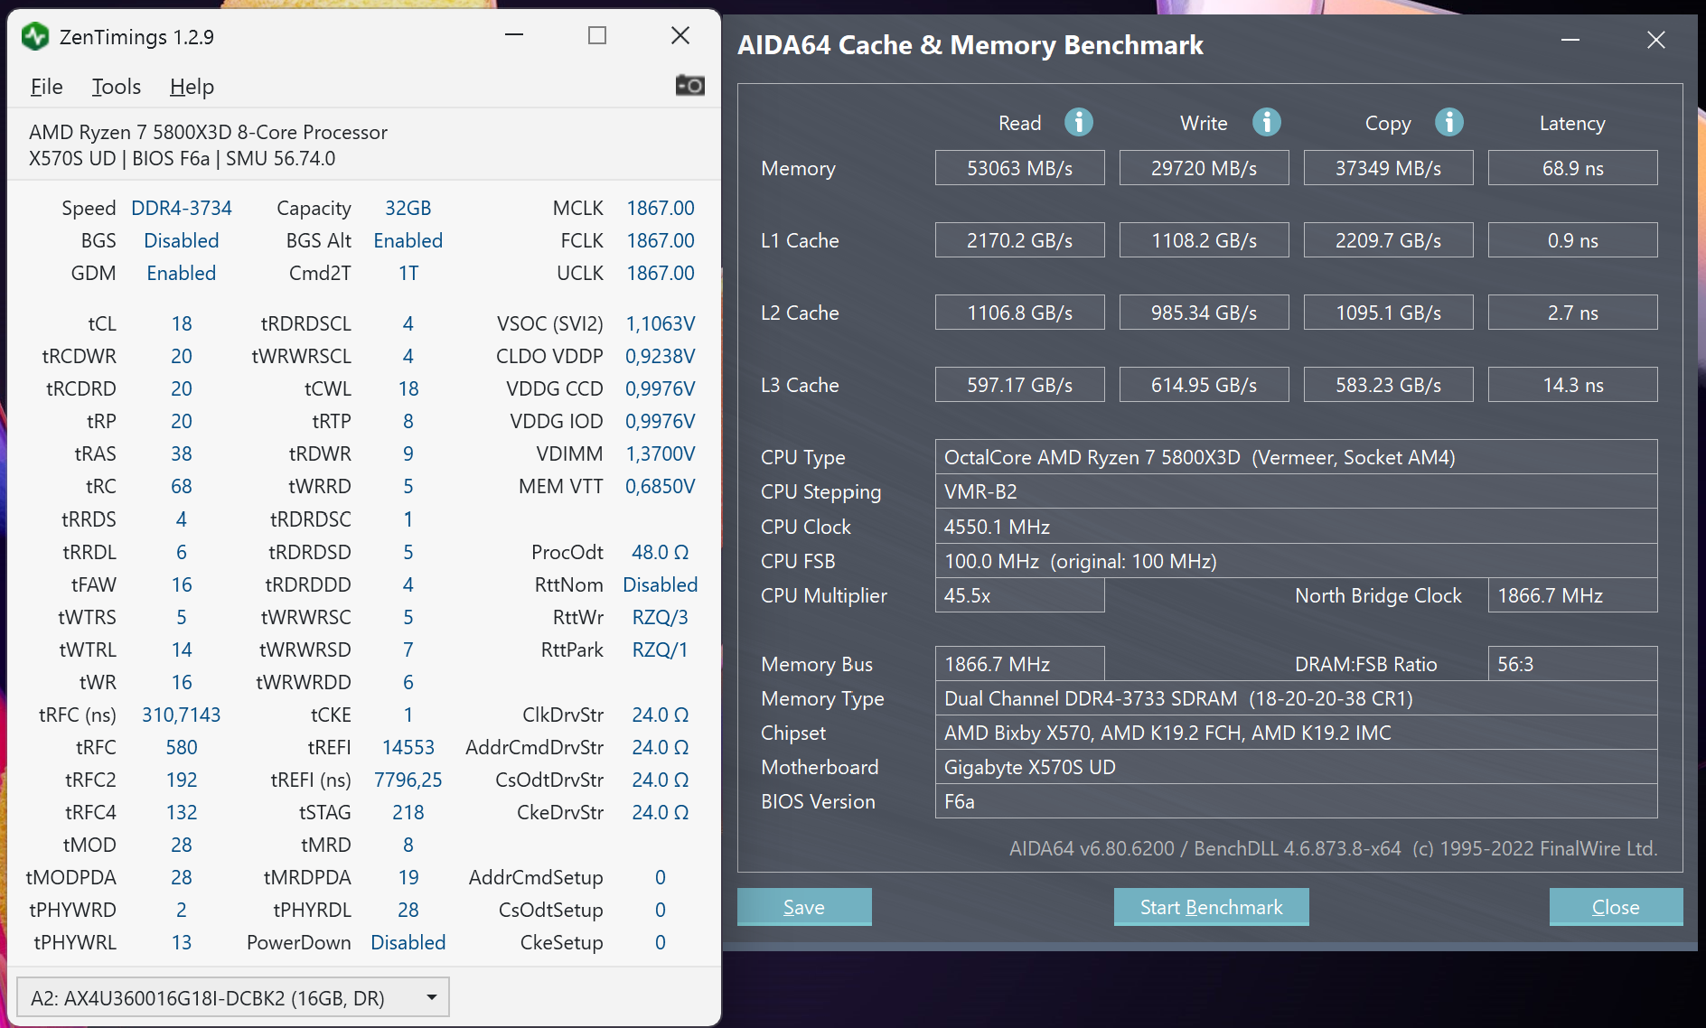Click the Memory Type text field
Screen dimensions: 1706x1028
pos(1296,698)
